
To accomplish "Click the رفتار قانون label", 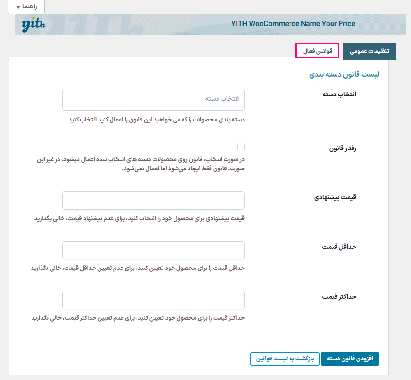I will (342, 148).
